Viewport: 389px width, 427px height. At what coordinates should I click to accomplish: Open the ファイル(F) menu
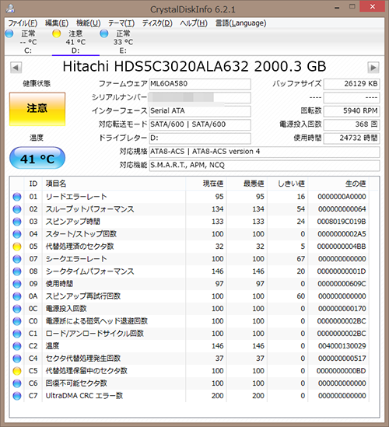23,23
